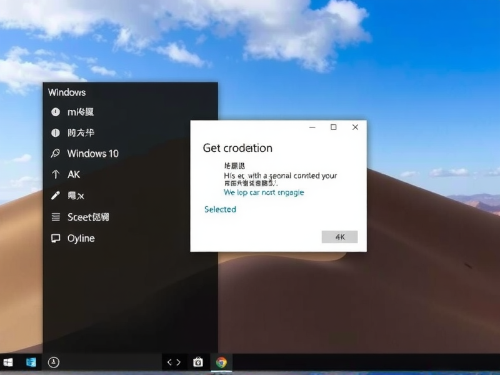Click the half-filled circle icon in the sidebar
This screenshot has width=500, height=375.
55,132
